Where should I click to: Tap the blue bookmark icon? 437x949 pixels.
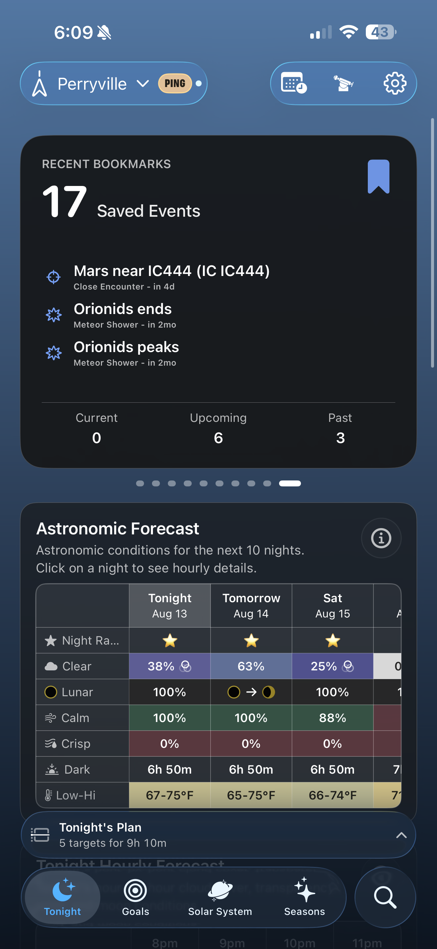click(x=378, y=176)
